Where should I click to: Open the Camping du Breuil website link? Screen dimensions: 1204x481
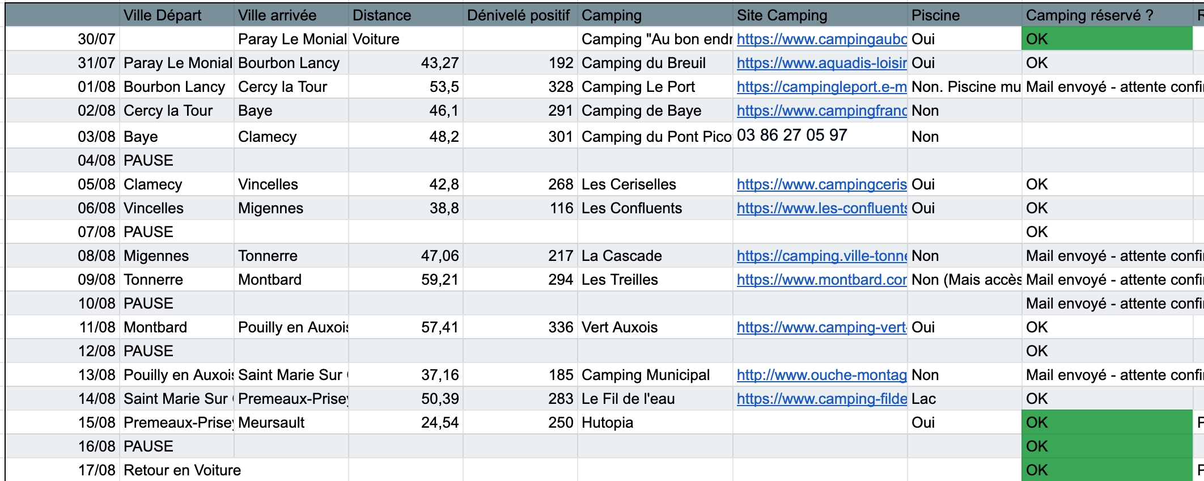coord(821,63)
